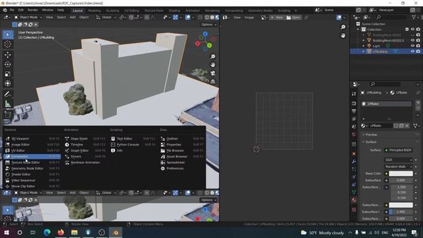Click zoom magnifier icon in 3D viewport
423x238 pixels.
(213, 56)
